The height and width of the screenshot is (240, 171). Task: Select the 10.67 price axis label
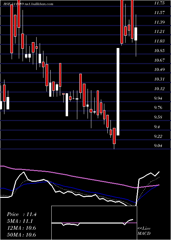coord(159,60)
